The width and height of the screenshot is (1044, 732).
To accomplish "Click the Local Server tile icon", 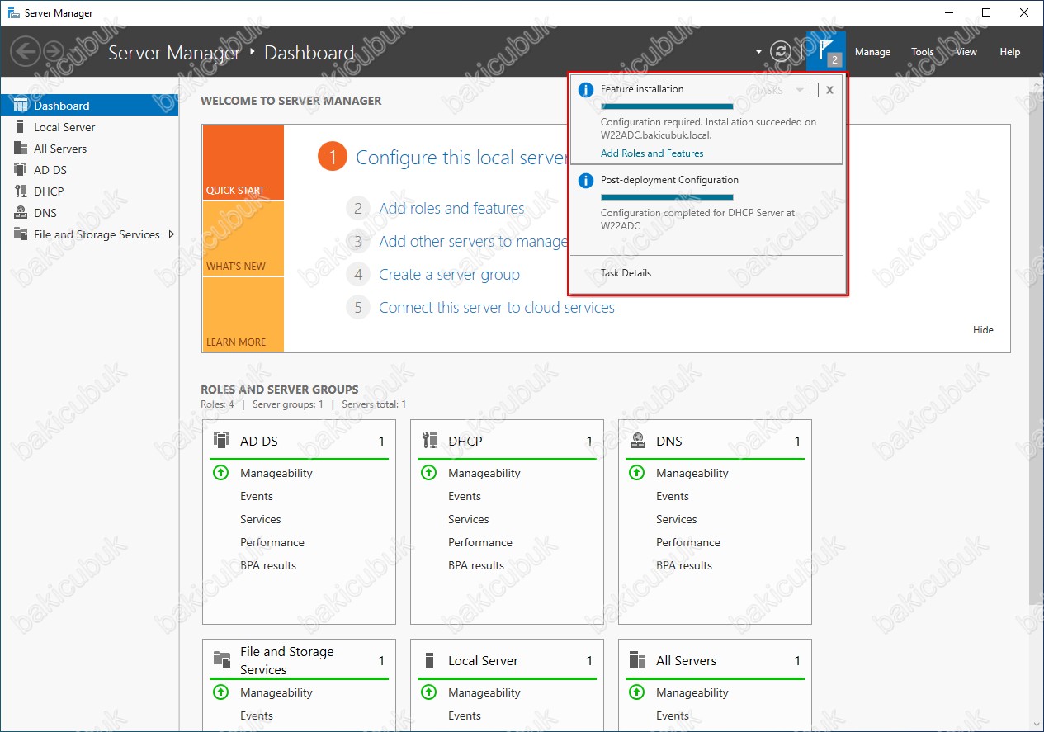I will coord(429,659).
